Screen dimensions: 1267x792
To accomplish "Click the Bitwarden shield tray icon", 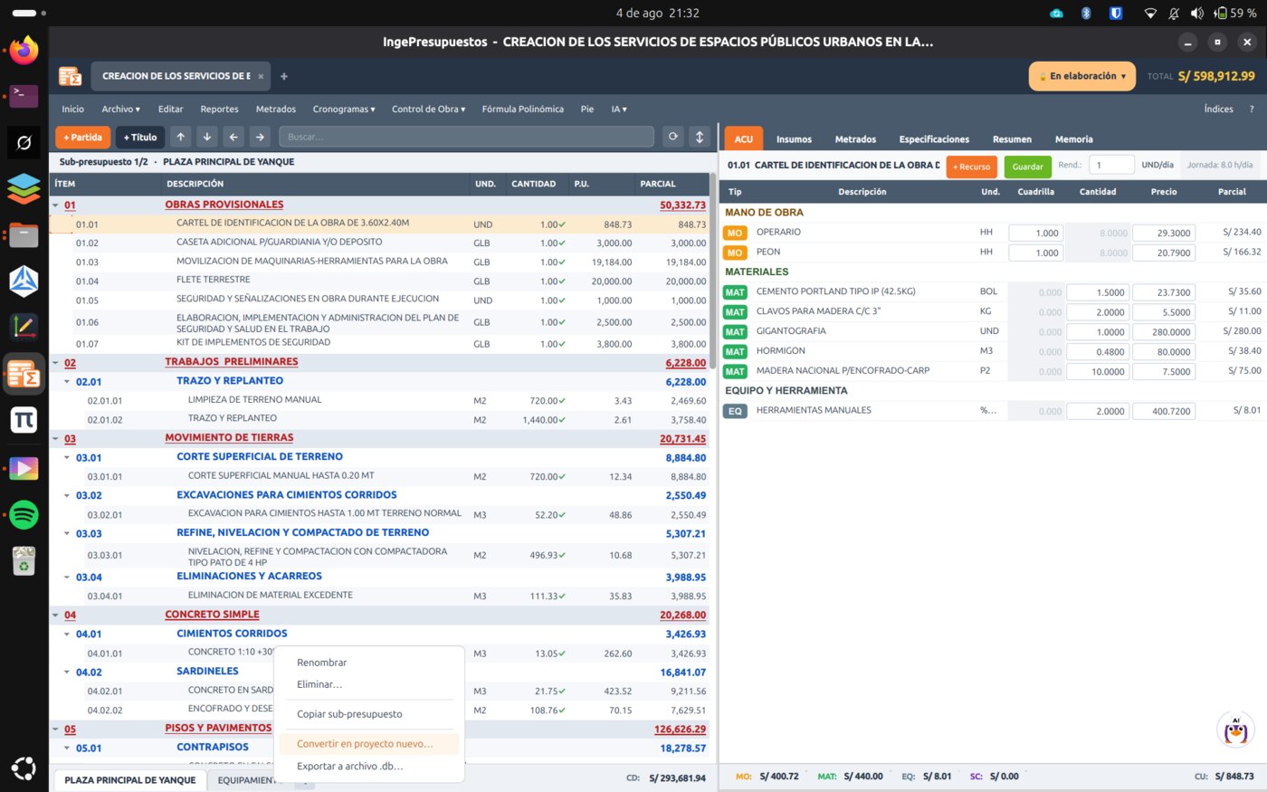I will point(1116,13).
